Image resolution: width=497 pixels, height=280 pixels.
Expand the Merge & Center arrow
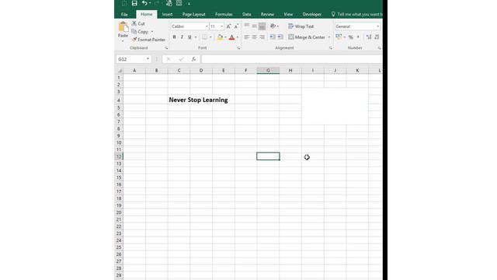[x=329, y=37]
